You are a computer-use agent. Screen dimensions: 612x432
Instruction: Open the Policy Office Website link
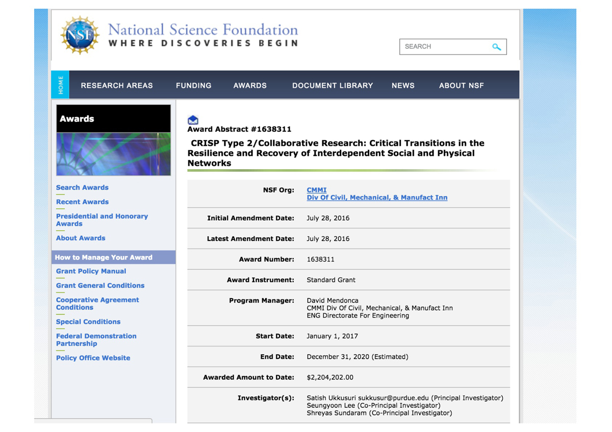pyautogui.click(x=93, y=358)
